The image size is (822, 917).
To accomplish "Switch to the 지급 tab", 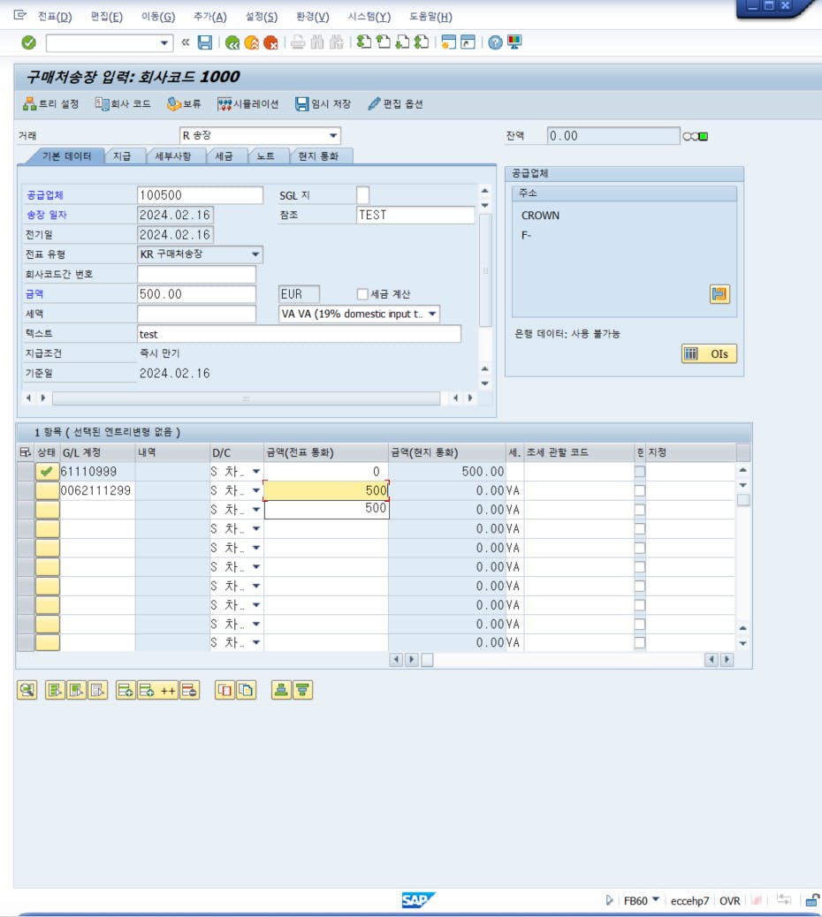I will [122, 156].
